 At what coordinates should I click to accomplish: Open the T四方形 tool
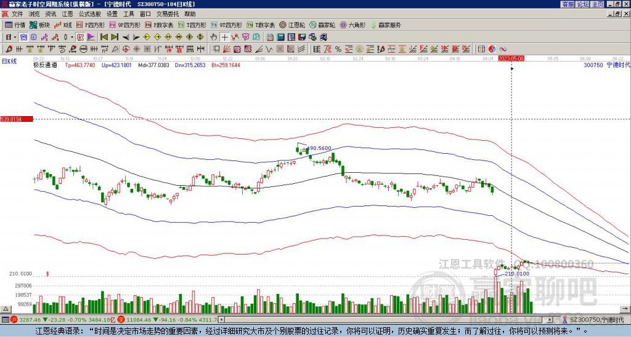click(192, 25)
